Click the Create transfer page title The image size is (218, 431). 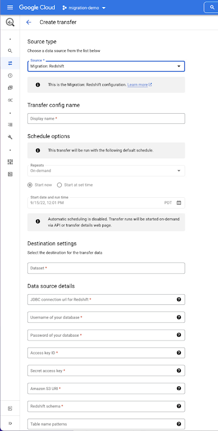(x=58, y=22)
